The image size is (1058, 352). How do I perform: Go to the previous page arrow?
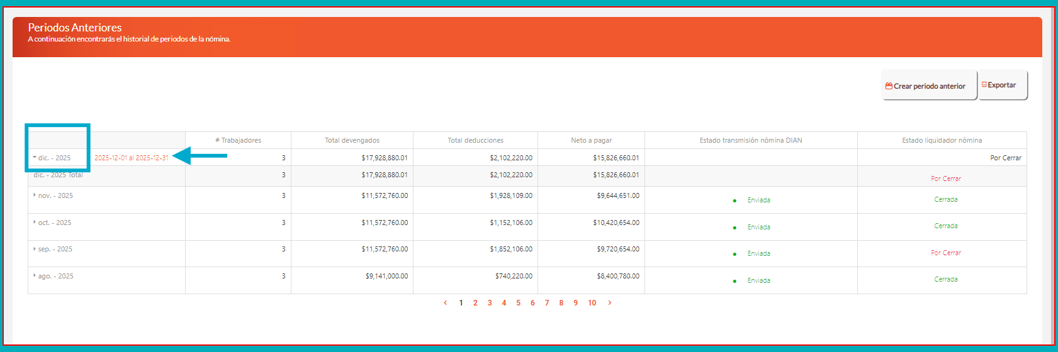point(446,303)
